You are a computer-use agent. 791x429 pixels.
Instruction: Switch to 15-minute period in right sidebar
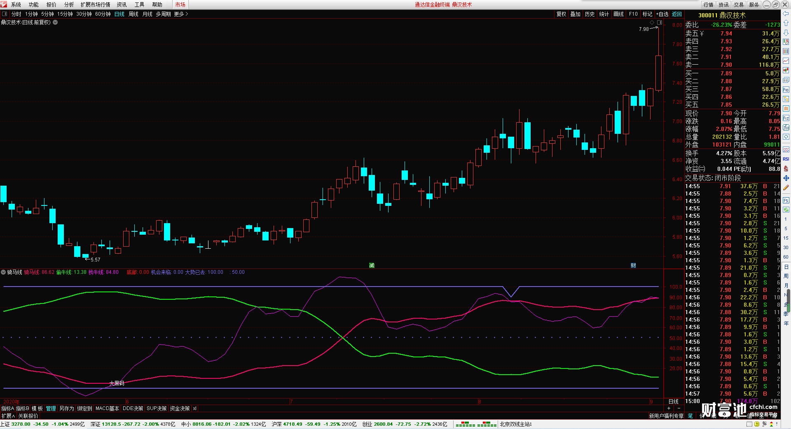pos(786,238)
